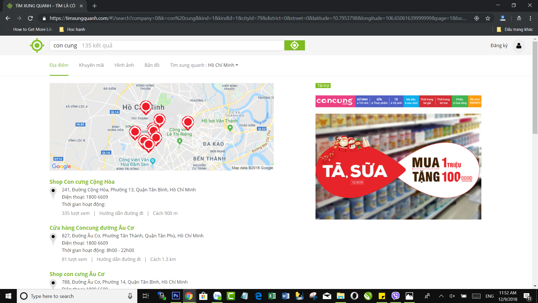Click the Google logo on map
The height and width of the screenshot is (303, 538).
(x=61, y=166)
